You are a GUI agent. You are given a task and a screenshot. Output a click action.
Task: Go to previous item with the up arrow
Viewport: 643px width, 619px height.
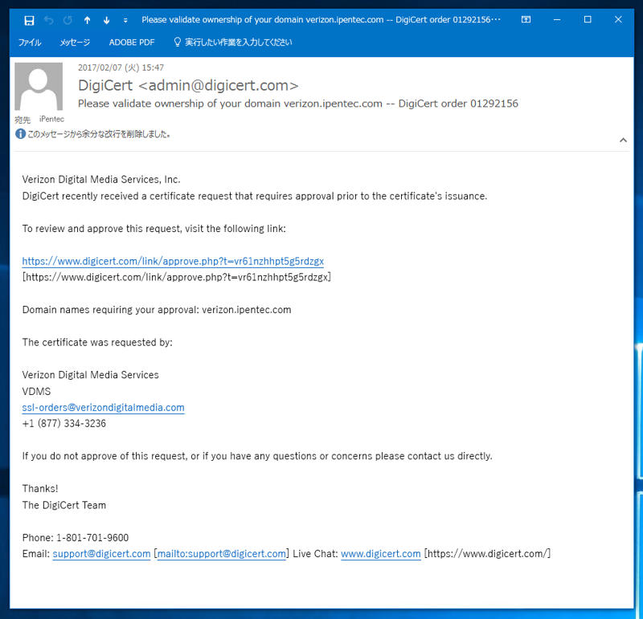click(87, 20)
